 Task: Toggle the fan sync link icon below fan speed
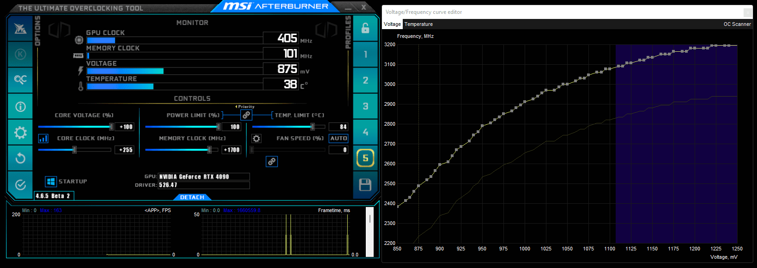click(272, 161)
